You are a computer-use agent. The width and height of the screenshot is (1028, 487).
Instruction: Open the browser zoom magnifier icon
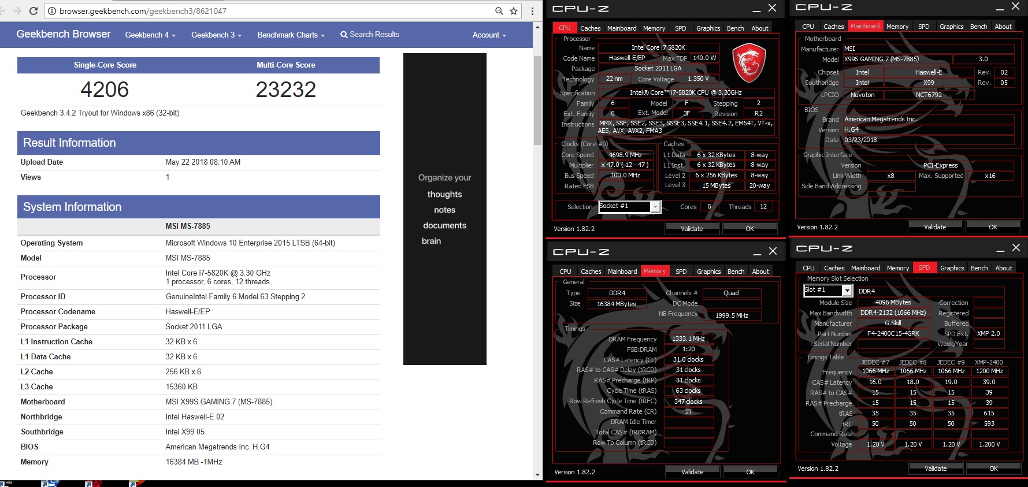[x=499, y=11]
